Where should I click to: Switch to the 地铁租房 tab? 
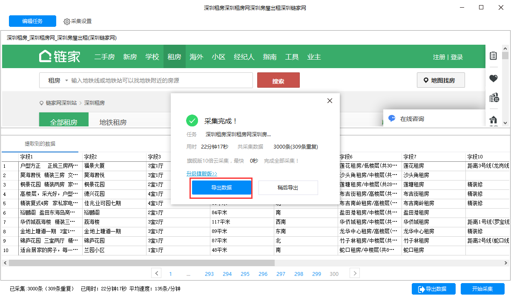(x=113, y=122)
